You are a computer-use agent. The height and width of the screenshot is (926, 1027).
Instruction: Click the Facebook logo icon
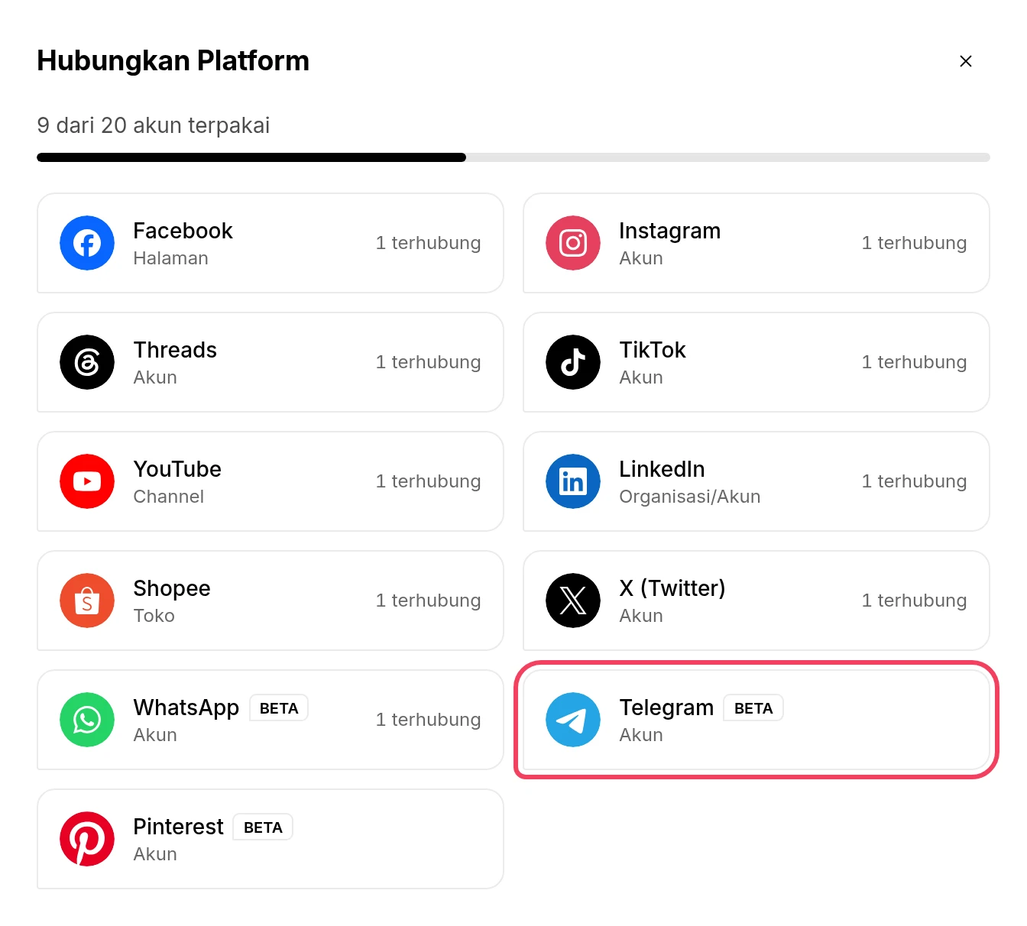click(87, 243)
